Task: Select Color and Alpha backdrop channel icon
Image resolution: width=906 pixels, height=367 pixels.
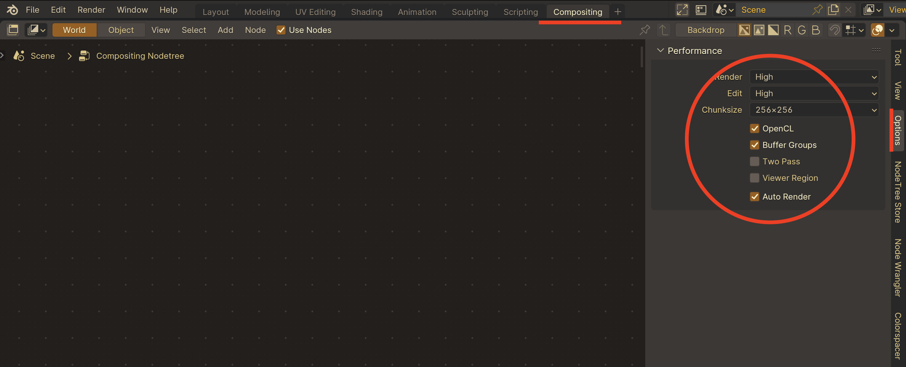Action: pyautogui.click(x=745, y=30)
